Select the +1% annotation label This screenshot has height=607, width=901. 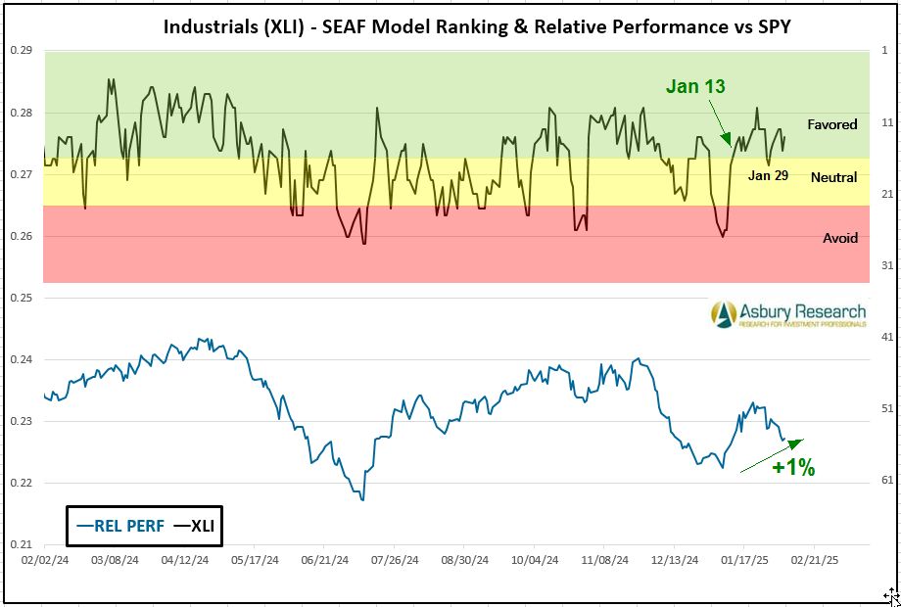[x=793, y=468]
